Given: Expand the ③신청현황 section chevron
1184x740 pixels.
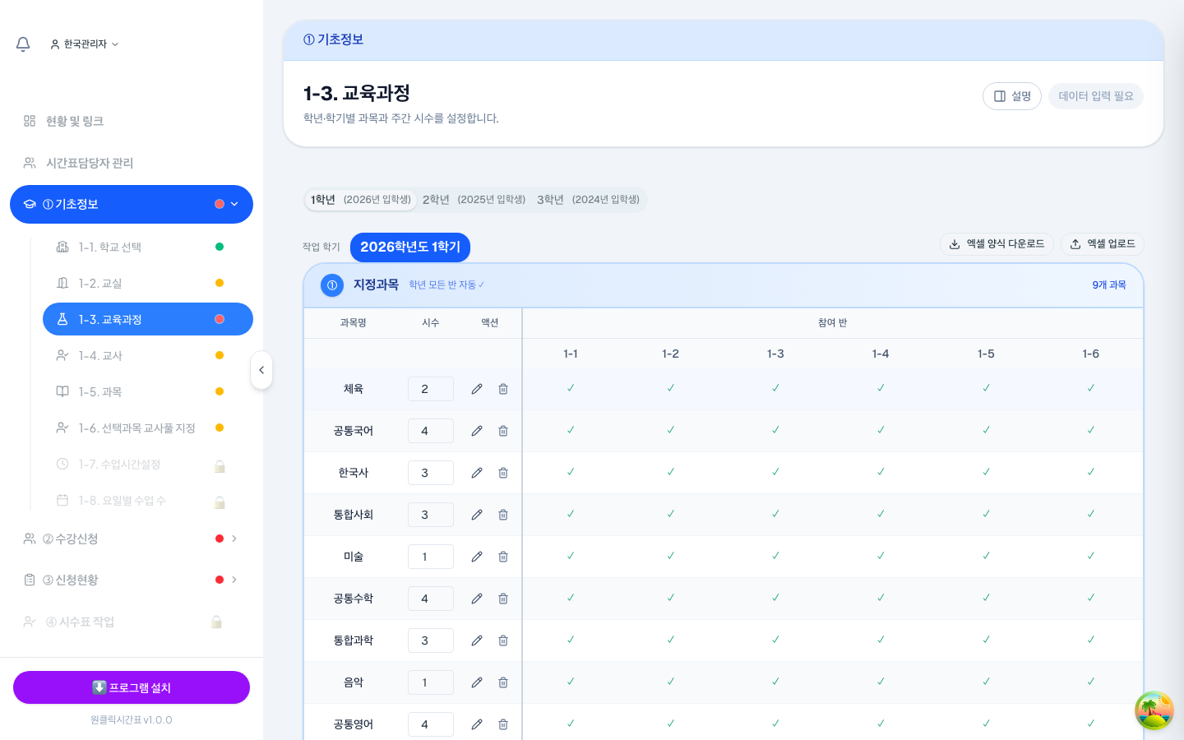Looking at the screenshot, I should (x=234, y=580).
